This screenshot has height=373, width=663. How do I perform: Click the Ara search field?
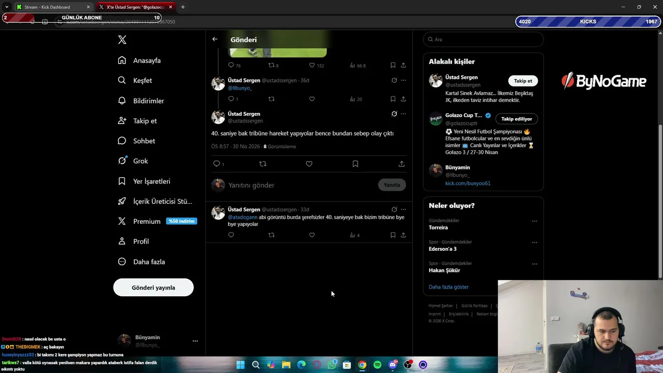(x=483, y=39)
